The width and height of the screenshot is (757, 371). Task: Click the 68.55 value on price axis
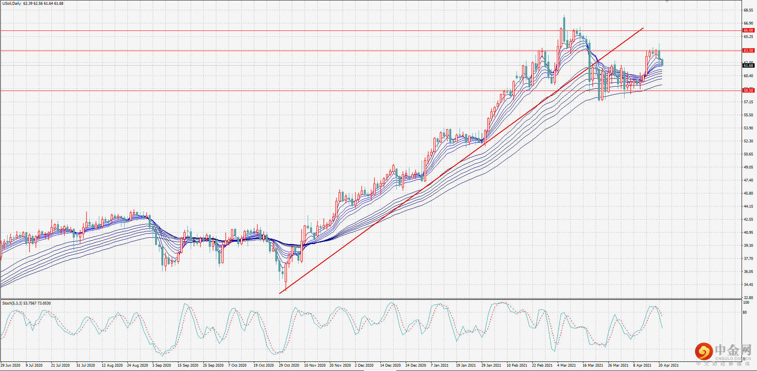(x=748, y=10)
